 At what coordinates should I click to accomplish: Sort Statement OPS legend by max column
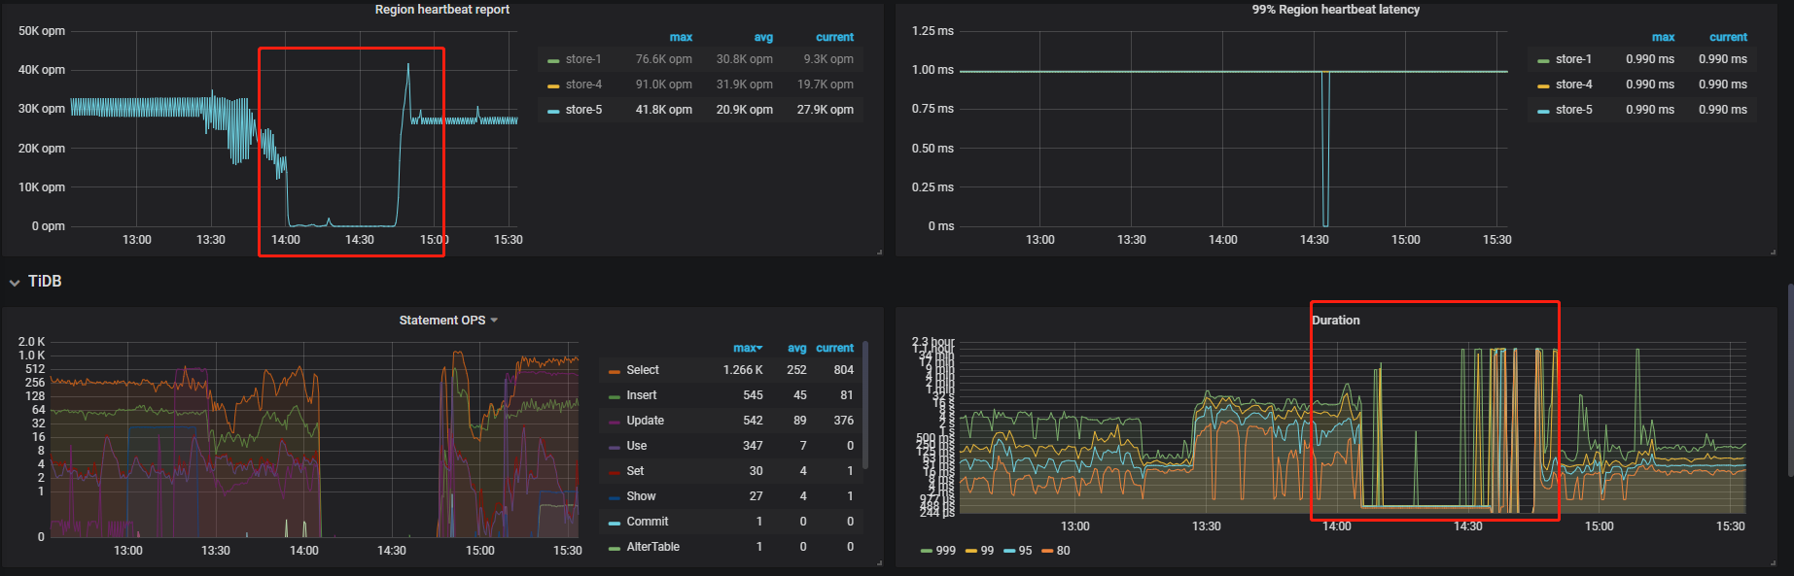(747, 348)
